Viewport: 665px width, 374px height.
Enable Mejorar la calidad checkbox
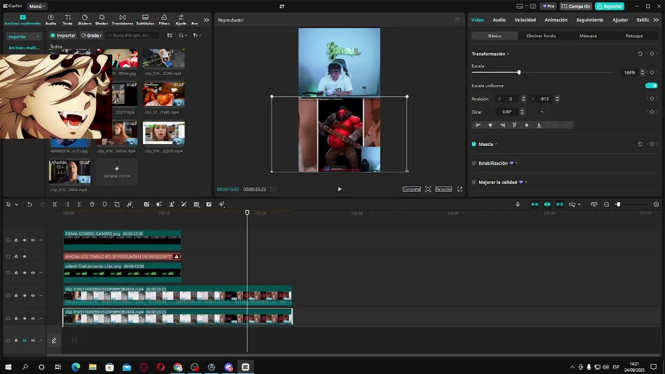pyautogui.click(x=474, y=182)
